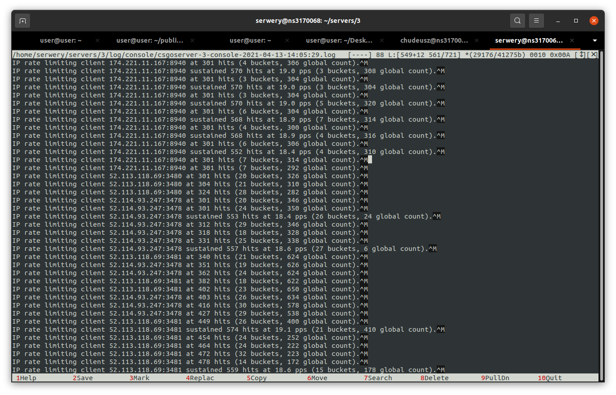Expand the tab list dropdown arrow
The height and width of the screenshot is (395, 616).
click(595, 40)
